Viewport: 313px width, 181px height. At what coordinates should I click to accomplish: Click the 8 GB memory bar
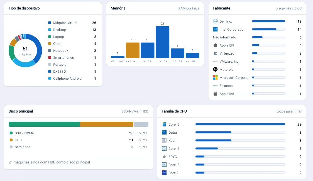pos(148,50)
